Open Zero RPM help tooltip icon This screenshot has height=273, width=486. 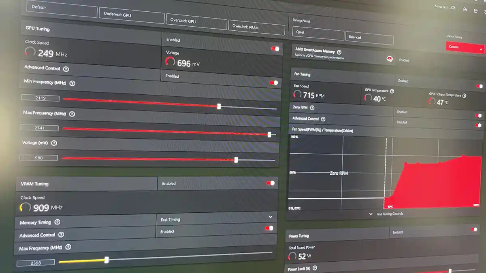312,108
